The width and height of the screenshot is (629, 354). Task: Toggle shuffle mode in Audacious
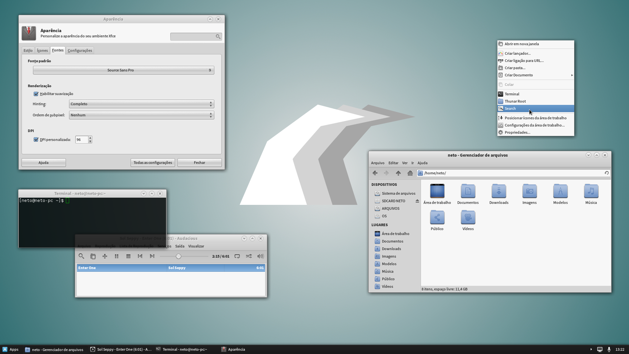click(x=249, y=256)
